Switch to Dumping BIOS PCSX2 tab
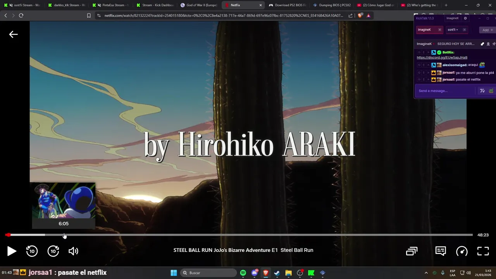Screen dimensions: 496x279 [x=332, y=5]
